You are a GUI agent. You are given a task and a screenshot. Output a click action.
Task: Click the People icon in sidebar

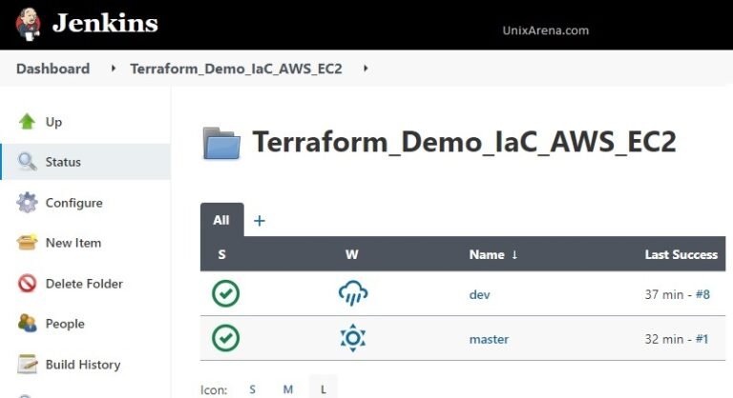coord(28,324)
